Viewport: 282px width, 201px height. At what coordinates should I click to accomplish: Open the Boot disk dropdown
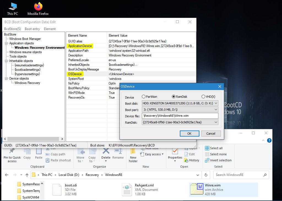pyautogui.click(x=180, y=103)
